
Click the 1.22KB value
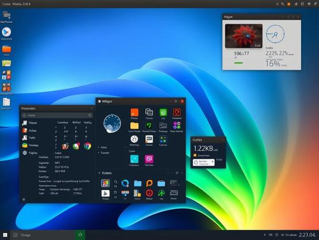pyautogui.click(x=203, y=148)
